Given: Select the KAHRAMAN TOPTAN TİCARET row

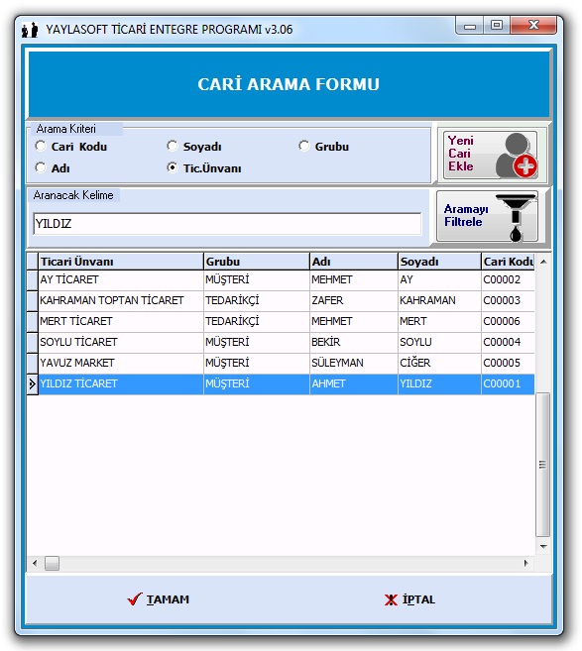Looking at the screenshot, I should (281, 300).
